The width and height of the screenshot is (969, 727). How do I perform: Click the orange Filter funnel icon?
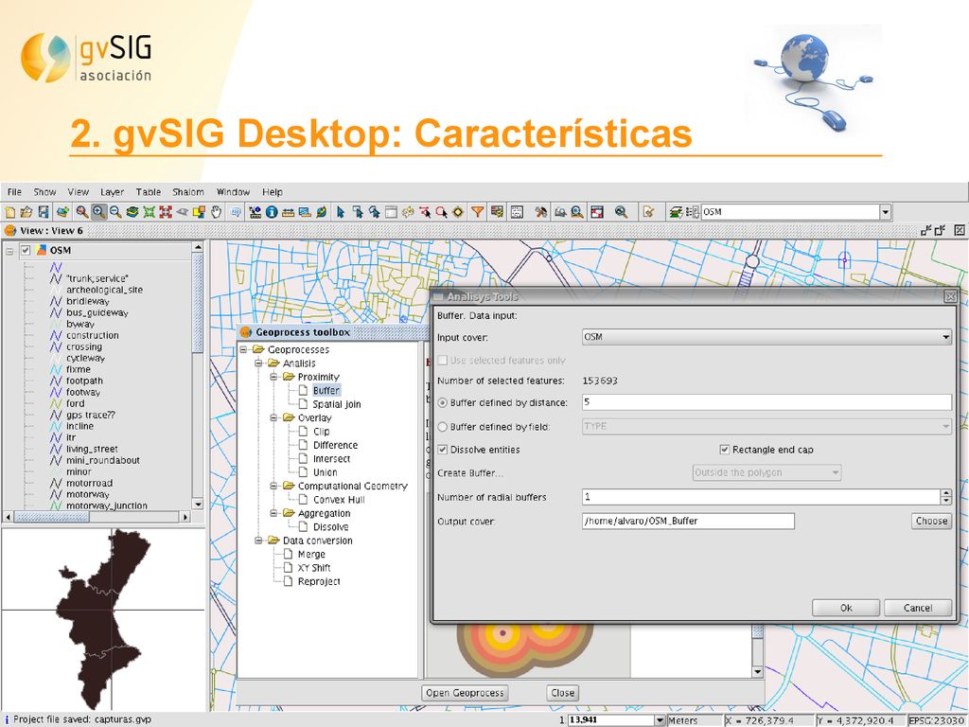coord(477,212)
